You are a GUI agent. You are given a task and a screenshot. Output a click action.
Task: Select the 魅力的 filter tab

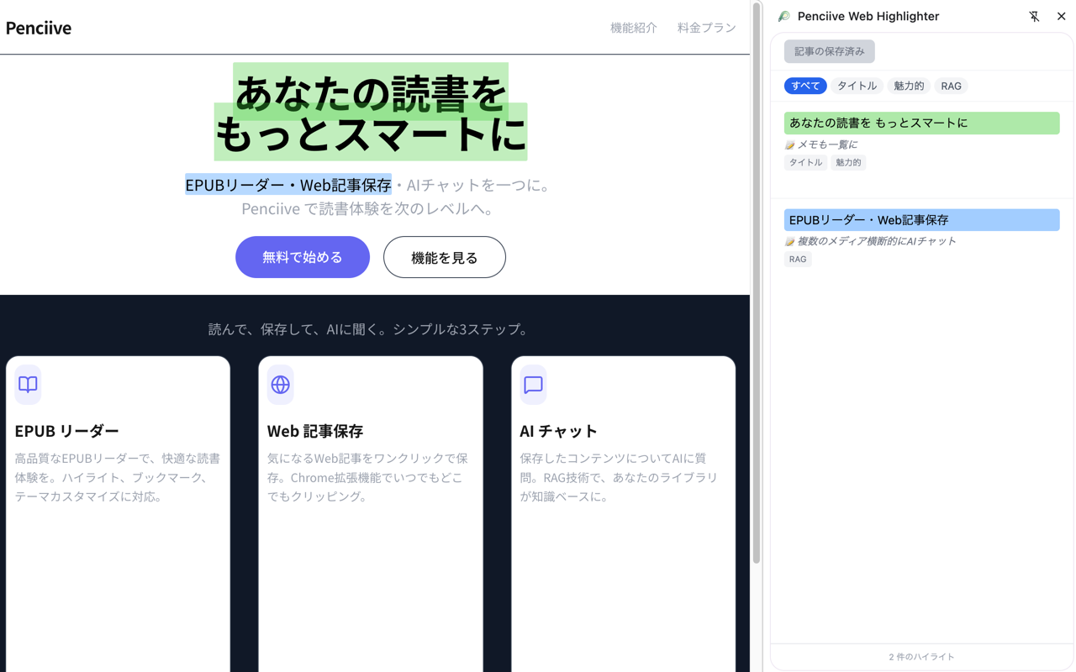click(x=909, y=86)
